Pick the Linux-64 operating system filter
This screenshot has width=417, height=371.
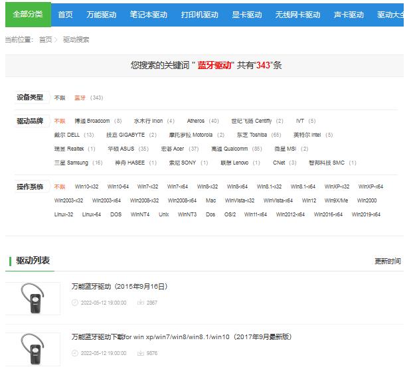pos(92,214)
